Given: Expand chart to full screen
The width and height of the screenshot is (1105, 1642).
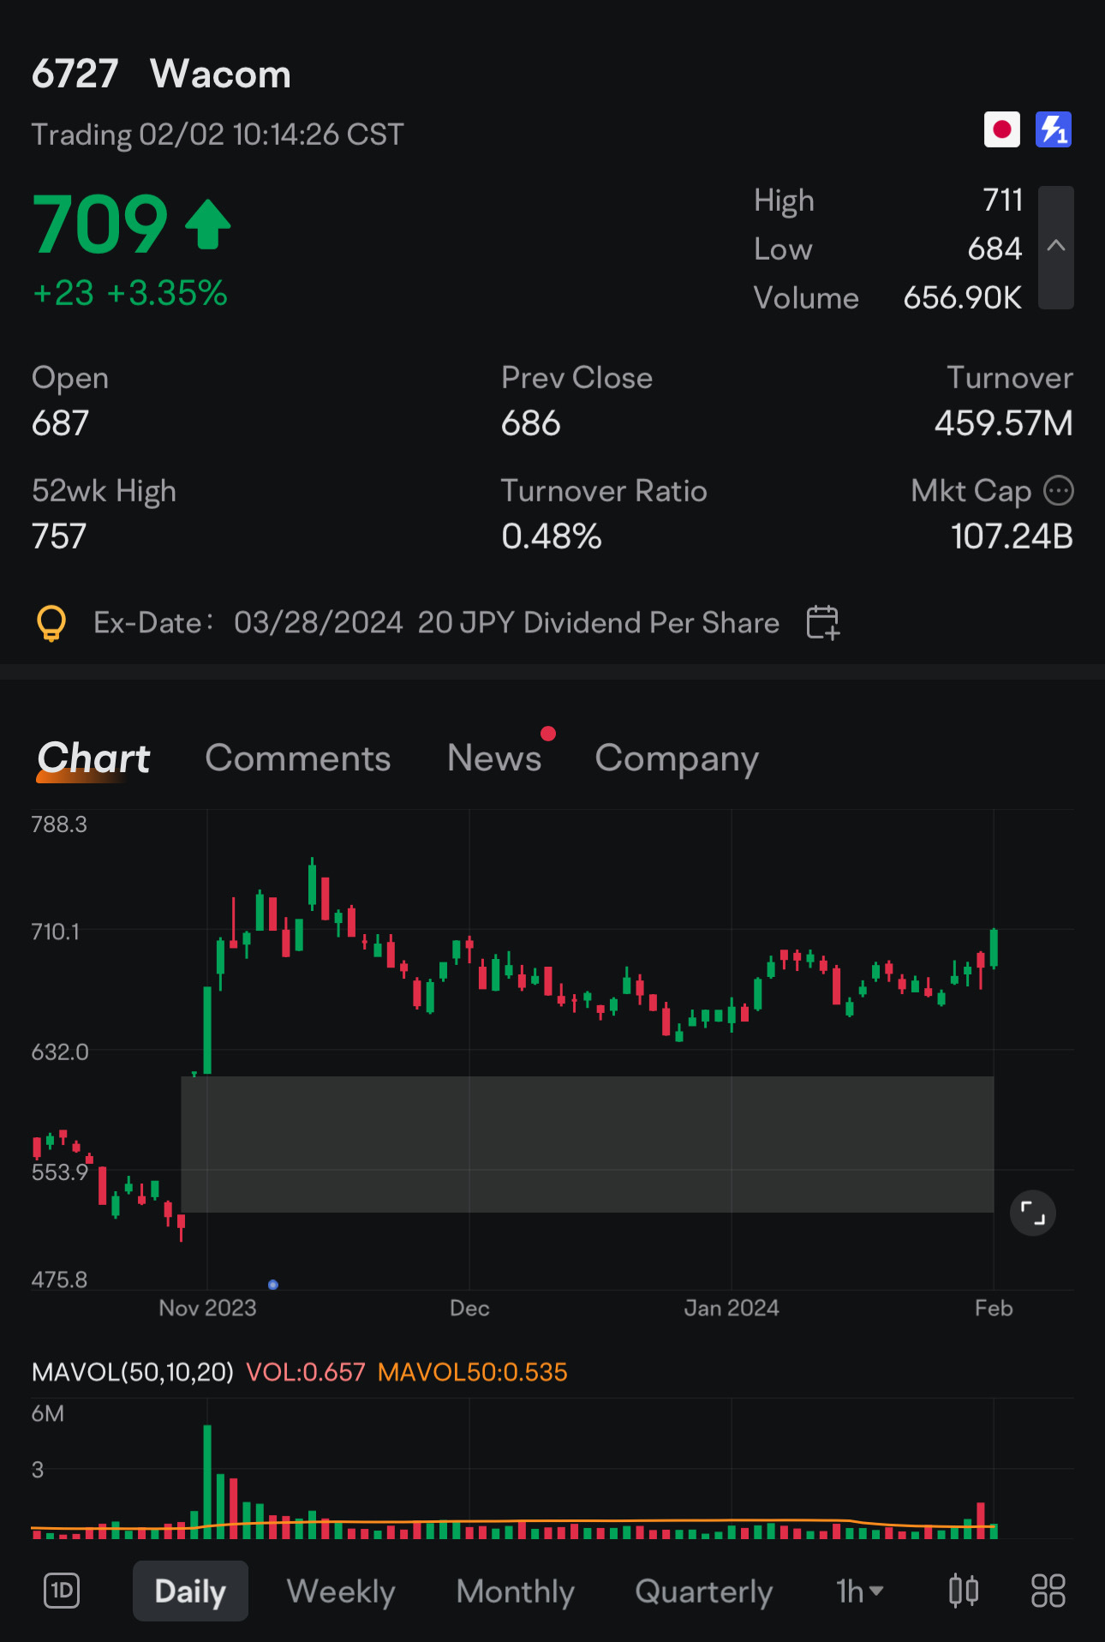Looking at the screenshot, I should [x=1033, y=1213].
